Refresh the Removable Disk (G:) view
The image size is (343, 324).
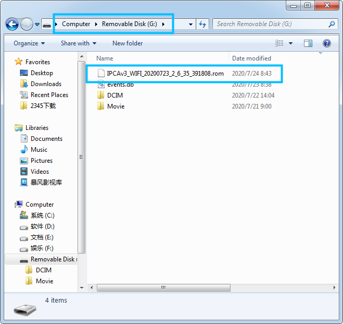click(x=202, y=24)
